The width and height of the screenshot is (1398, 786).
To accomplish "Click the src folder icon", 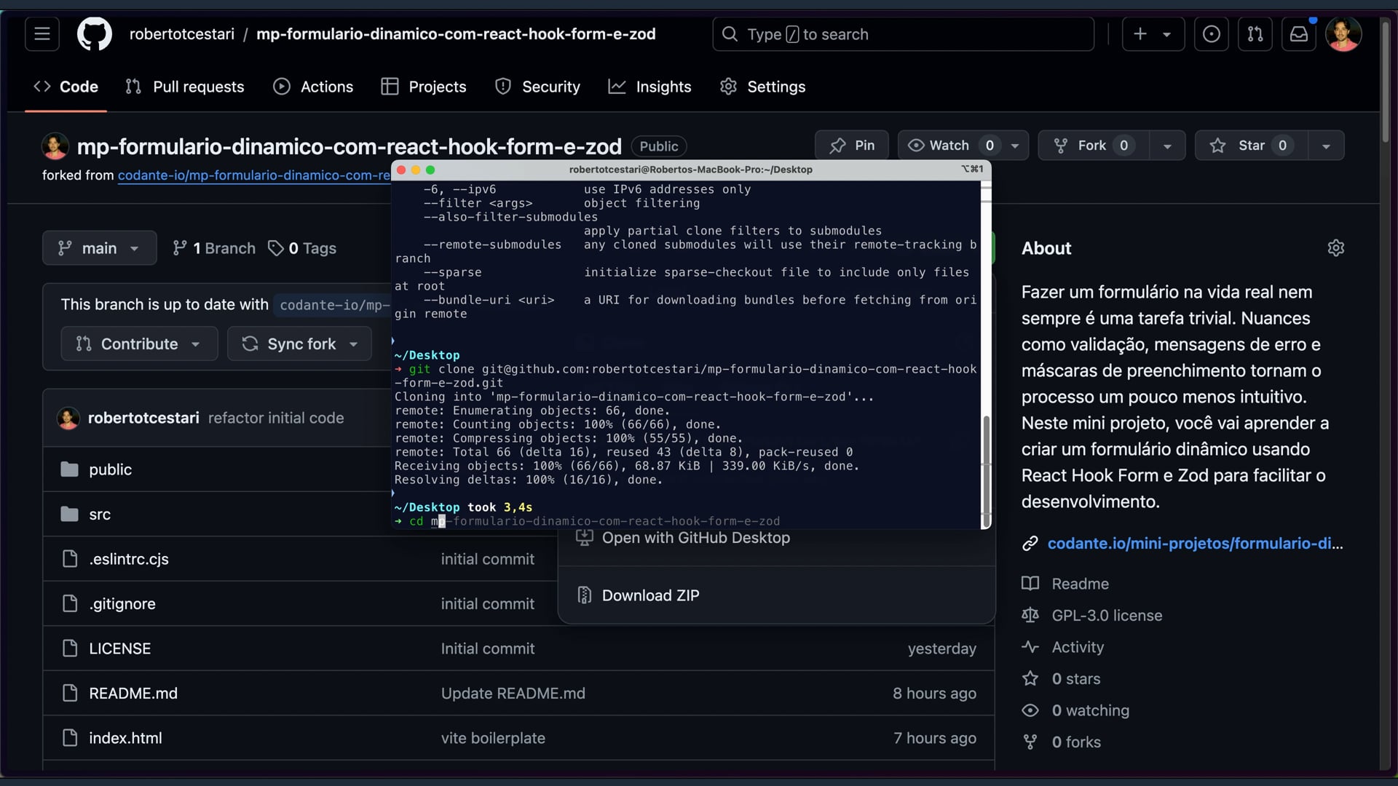I will 69,515.
